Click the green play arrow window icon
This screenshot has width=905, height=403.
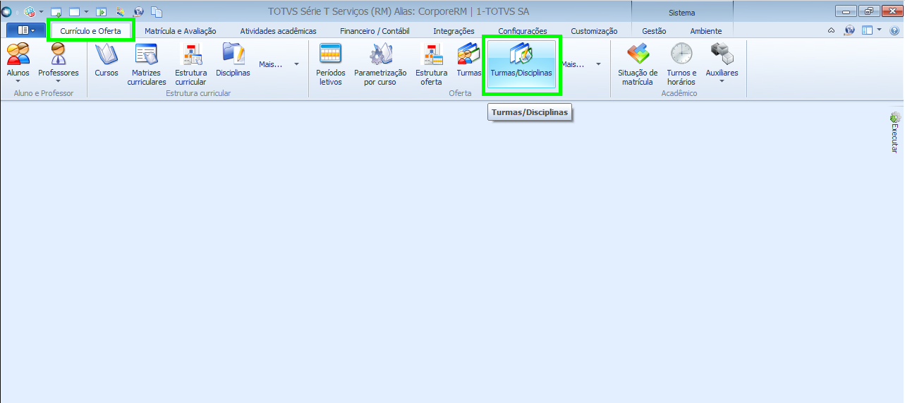(102, 12)
